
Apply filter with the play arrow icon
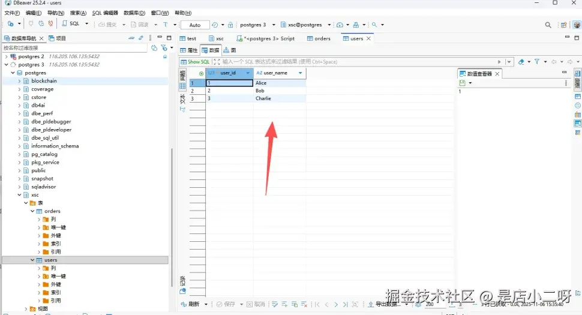click(x=499, y=62)
